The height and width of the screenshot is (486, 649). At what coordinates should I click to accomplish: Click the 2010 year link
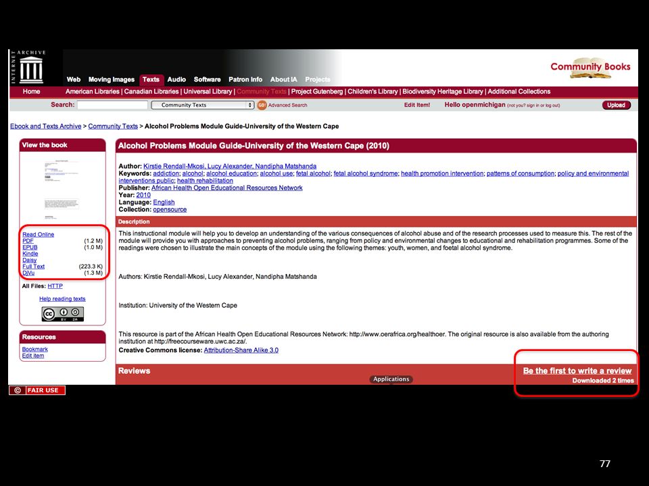143,195
